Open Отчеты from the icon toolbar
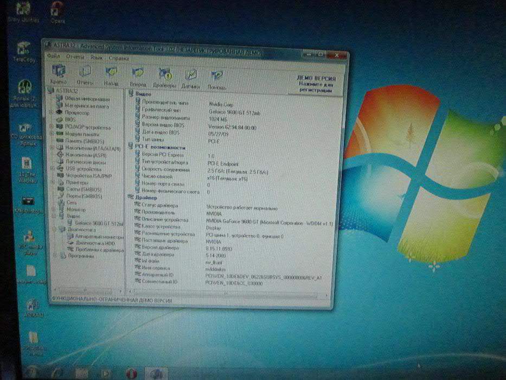Screen dimensions: 506x380 coord(85,75)
